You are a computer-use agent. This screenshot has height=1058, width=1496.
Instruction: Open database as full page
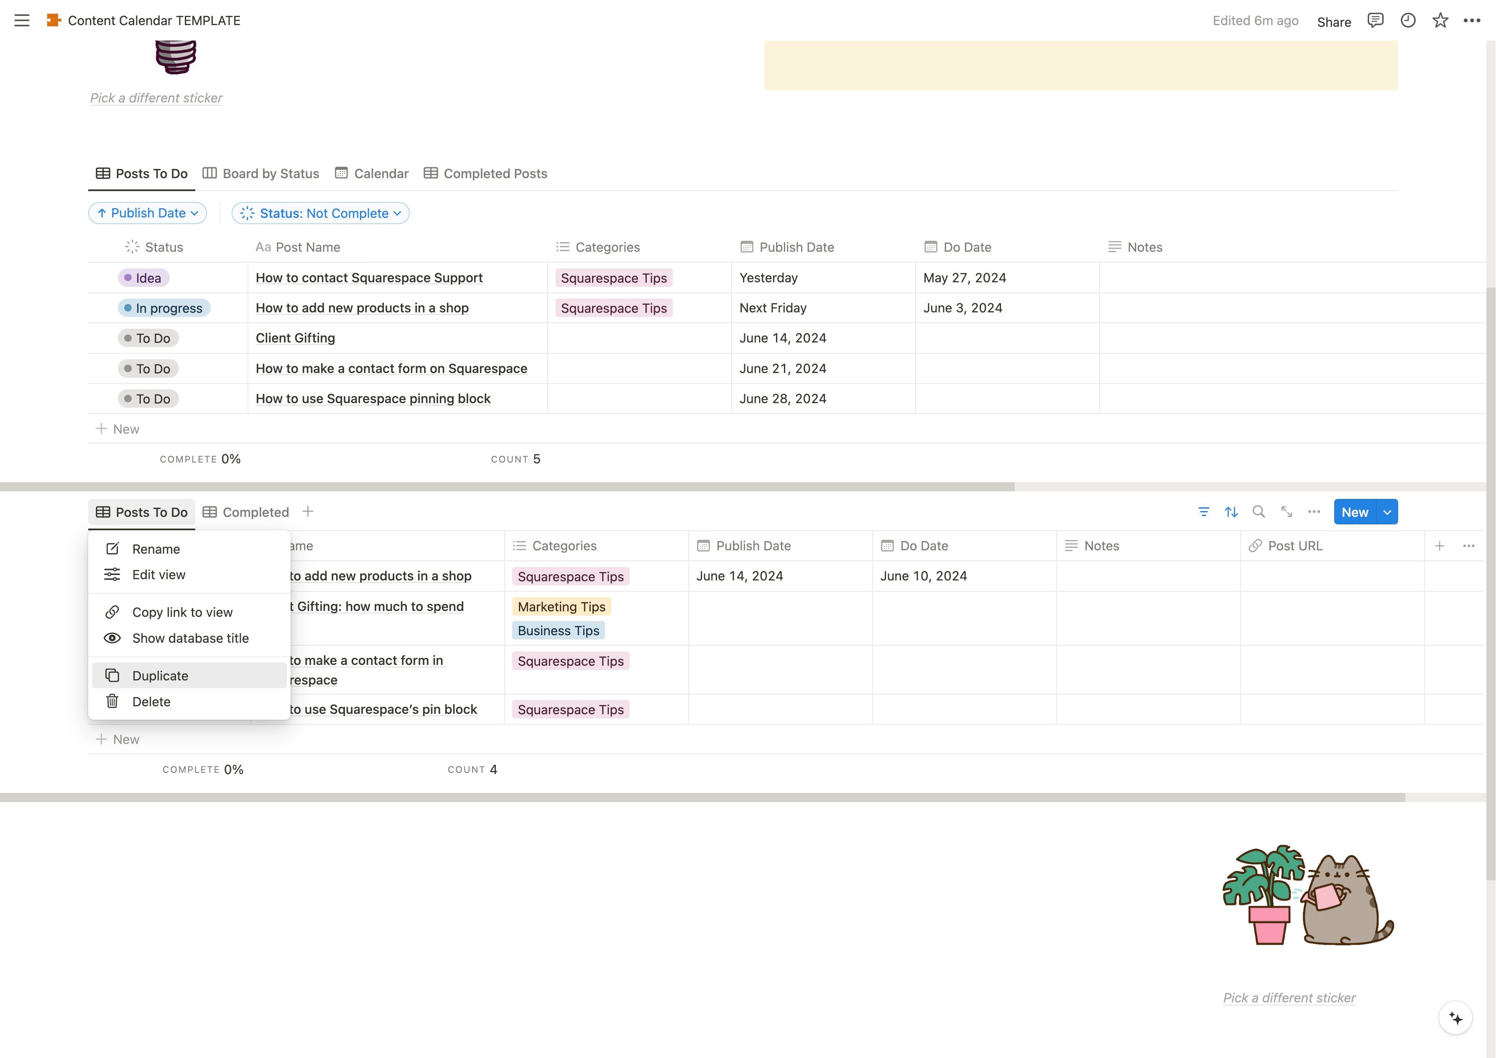click(x=1286, y=512)
